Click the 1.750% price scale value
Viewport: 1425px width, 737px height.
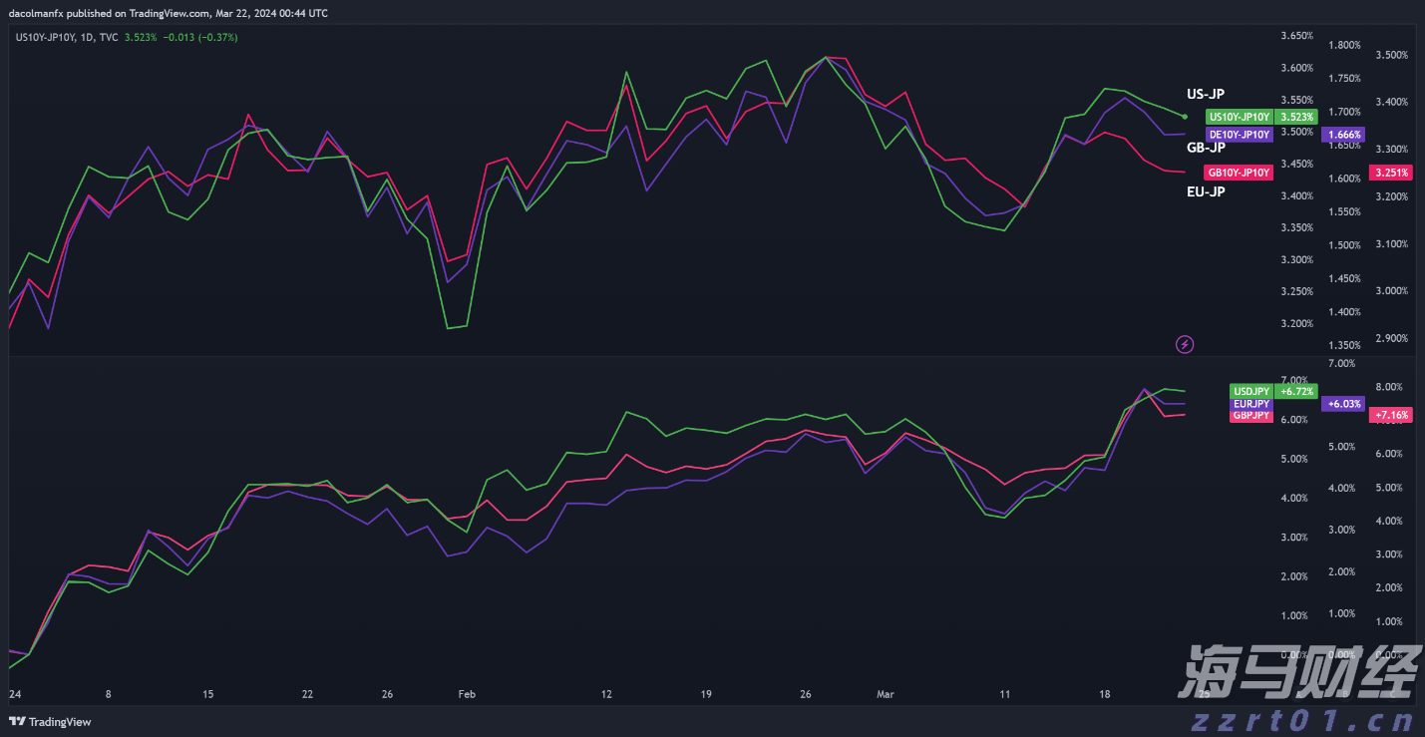pos(1345,78)
